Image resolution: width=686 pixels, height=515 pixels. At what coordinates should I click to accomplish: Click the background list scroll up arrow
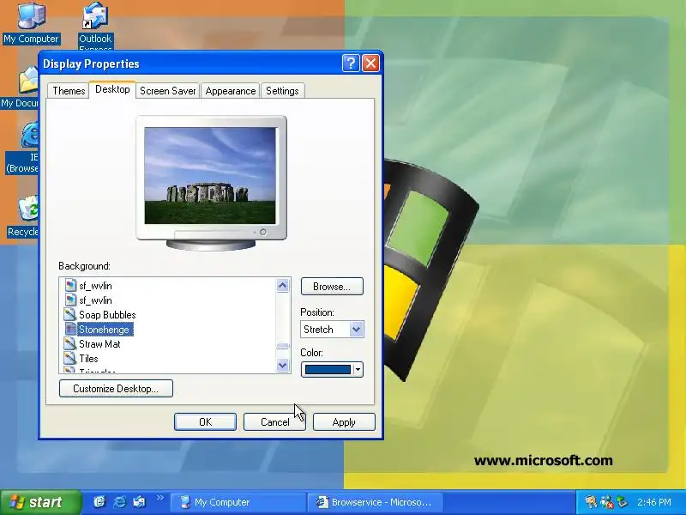[x=283, y=286]
